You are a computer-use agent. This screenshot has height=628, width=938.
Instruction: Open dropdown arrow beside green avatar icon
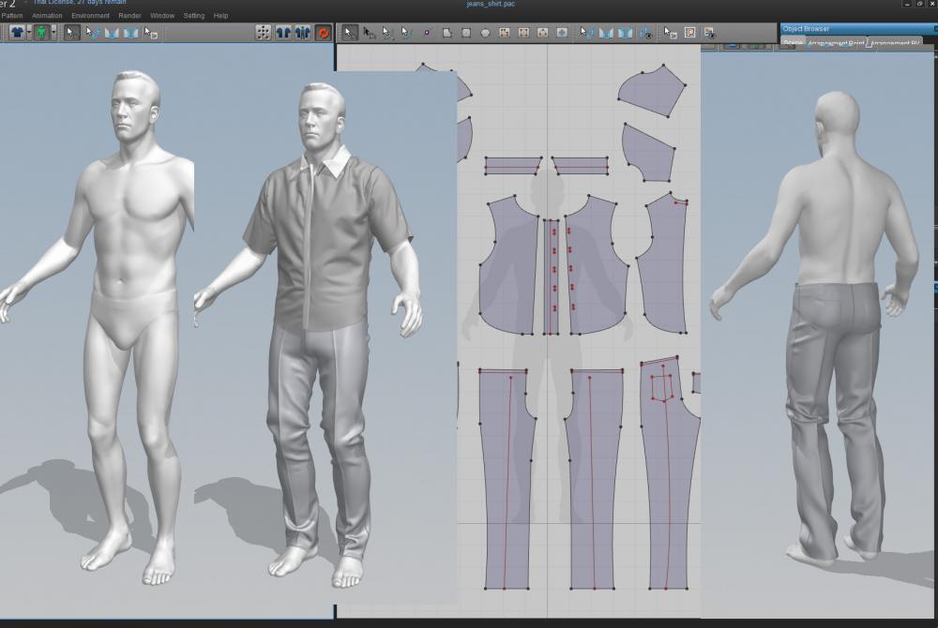pyautogui.click(x=53, y=32)
